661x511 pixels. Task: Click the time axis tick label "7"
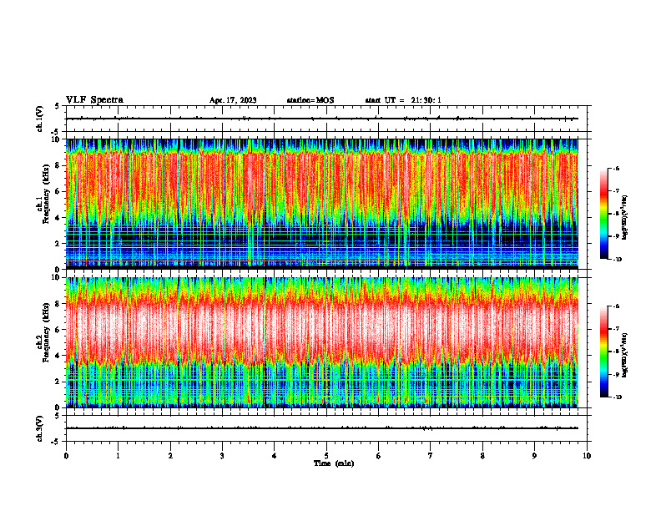click(x=431, y=456)
